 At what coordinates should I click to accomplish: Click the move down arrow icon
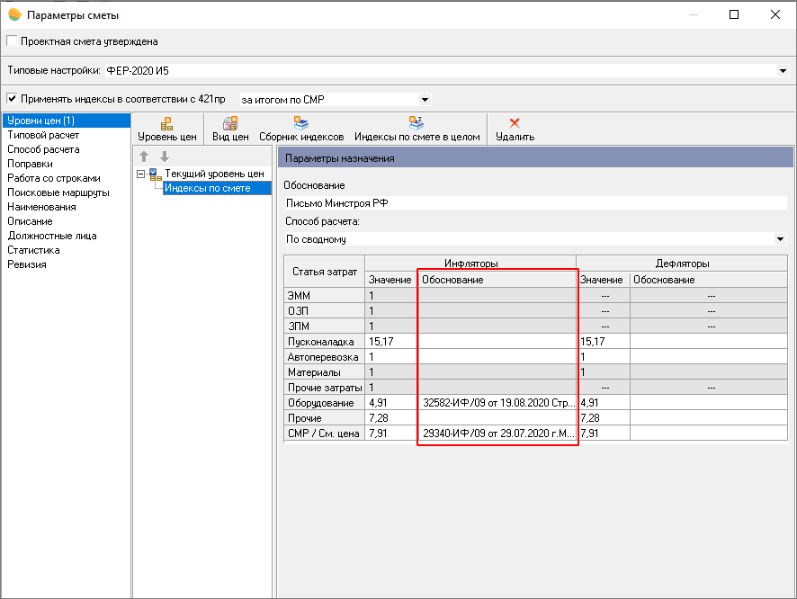click(164, 156)
